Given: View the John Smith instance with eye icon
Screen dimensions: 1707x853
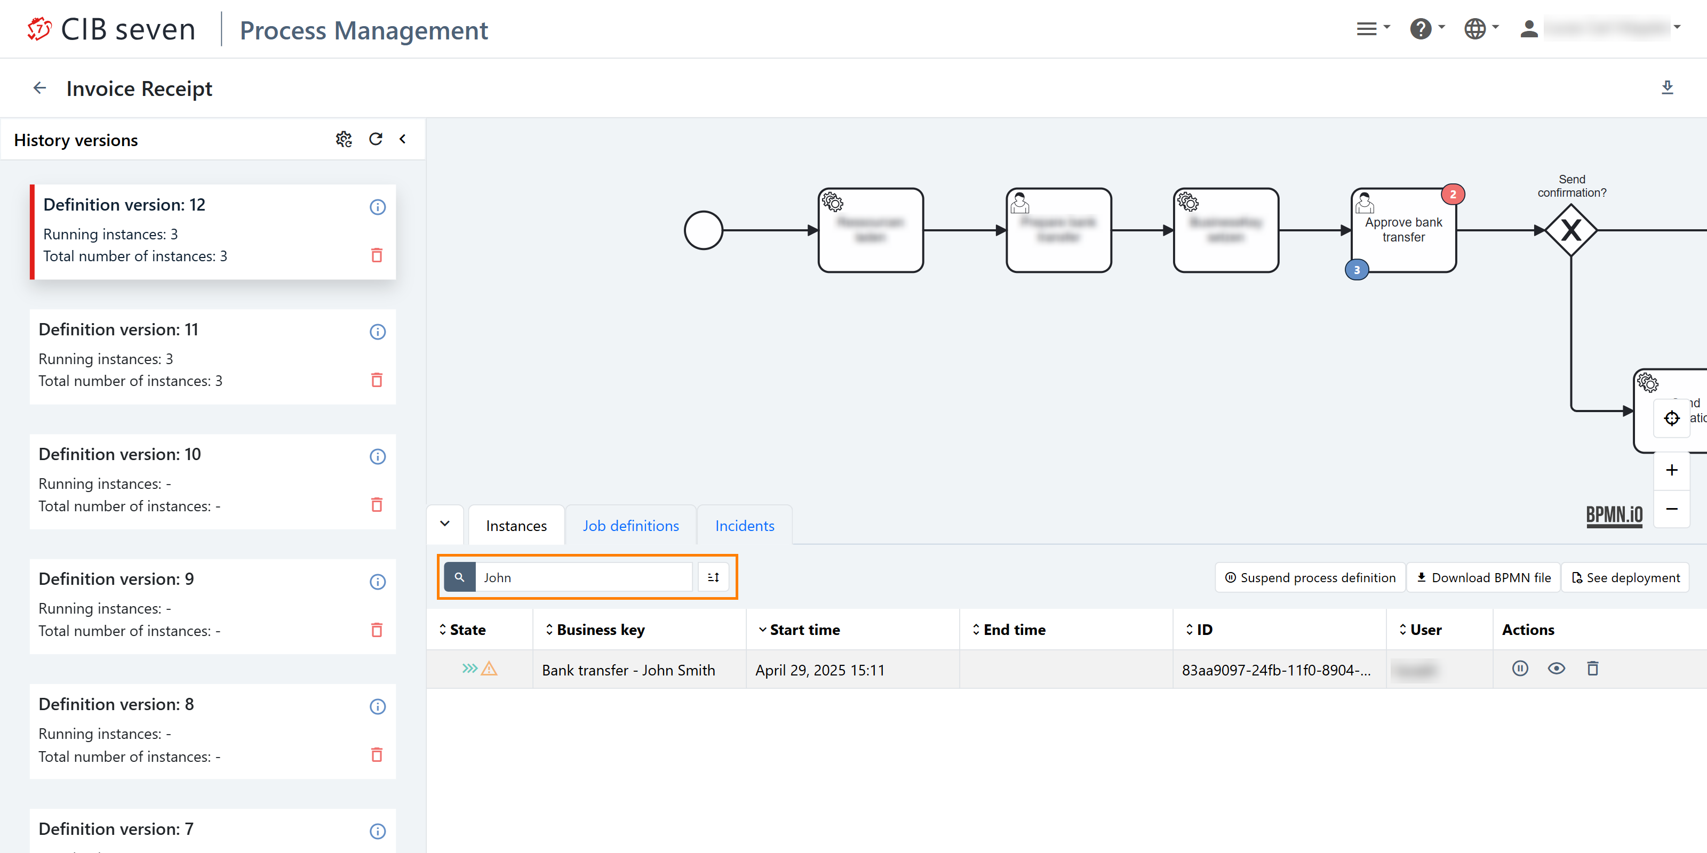Looking at the screenshot, I should click(1556, 668).
